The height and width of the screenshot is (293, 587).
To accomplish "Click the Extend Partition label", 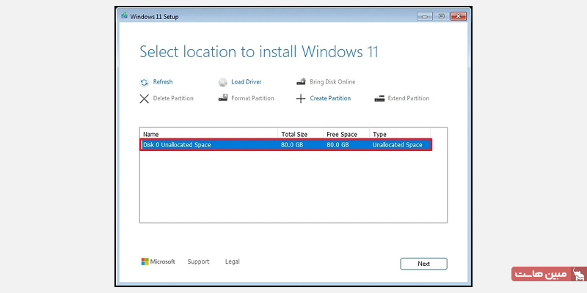I will coord(409,98).
